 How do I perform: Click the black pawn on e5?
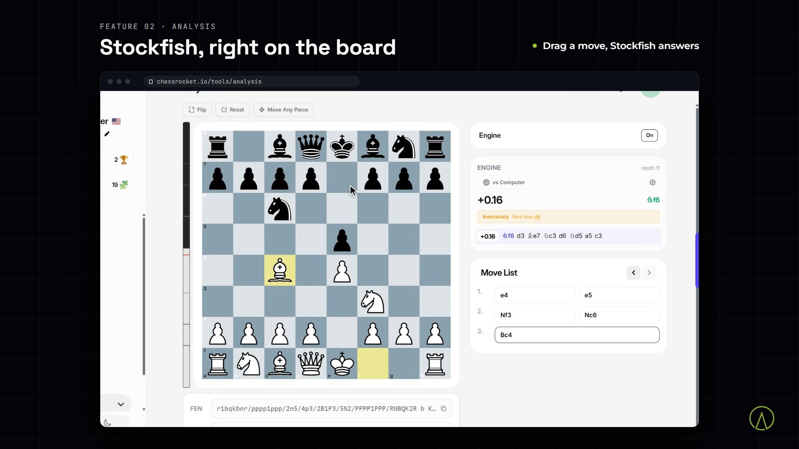coord(342,239)
